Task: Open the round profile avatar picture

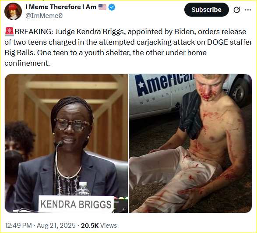Action: (13, 11)
